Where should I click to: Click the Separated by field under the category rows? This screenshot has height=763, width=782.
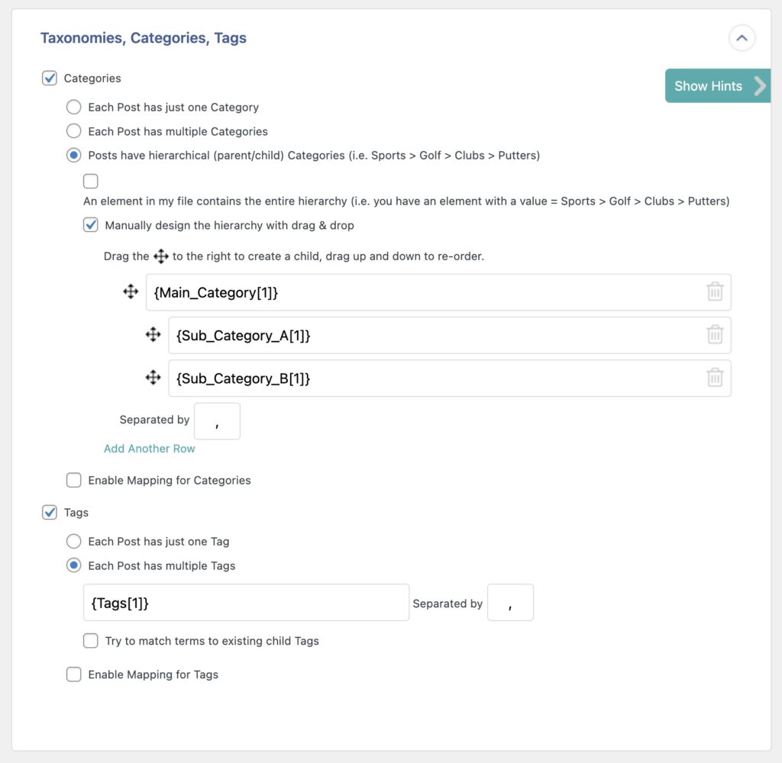click(x=217, y=420)
